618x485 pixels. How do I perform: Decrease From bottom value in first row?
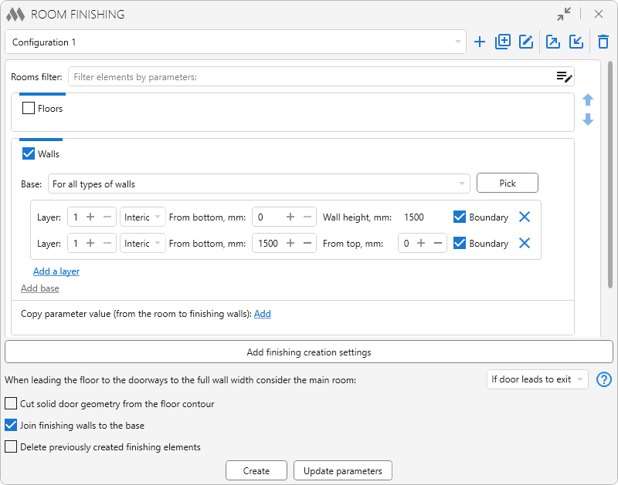pos(307,217)
